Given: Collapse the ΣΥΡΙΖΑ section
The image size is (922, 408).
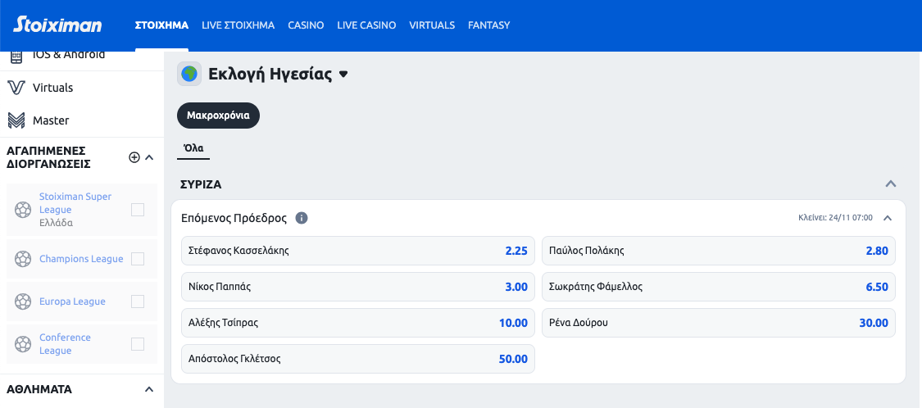Looking at the screenshot, I should [891, 184].
